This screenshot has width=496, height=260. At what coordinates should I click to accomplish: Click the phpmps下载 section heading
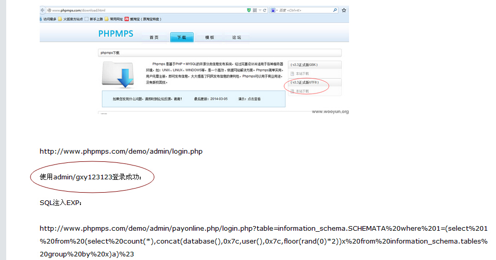110,52
